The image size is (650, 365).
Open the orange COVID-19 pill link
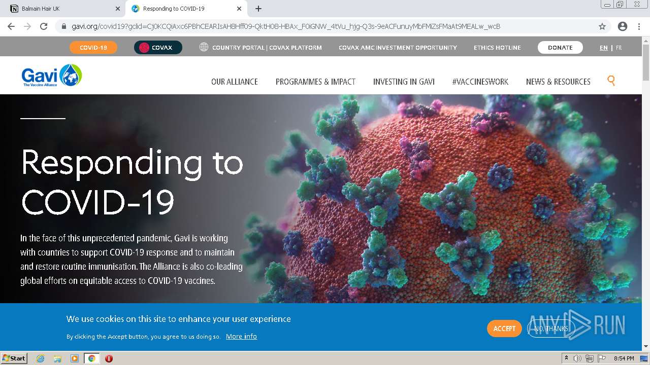[93, 48]
